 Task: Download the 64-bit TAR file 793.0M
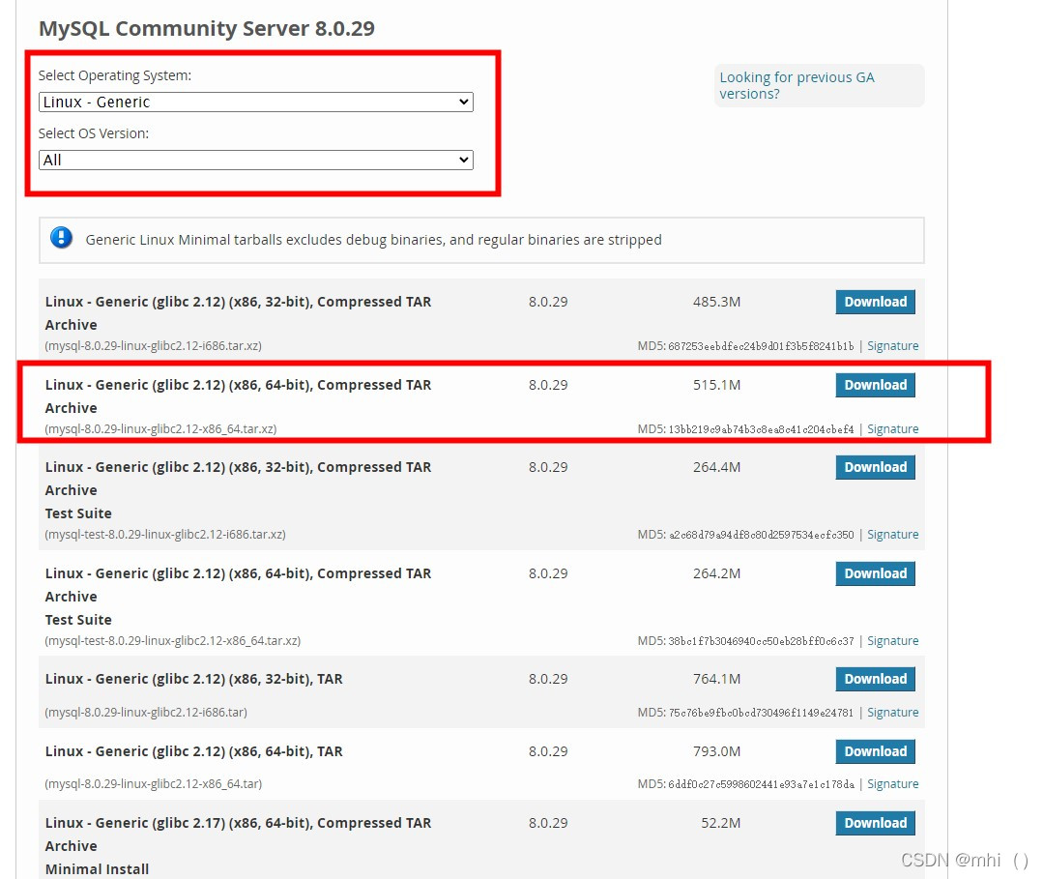876,751
